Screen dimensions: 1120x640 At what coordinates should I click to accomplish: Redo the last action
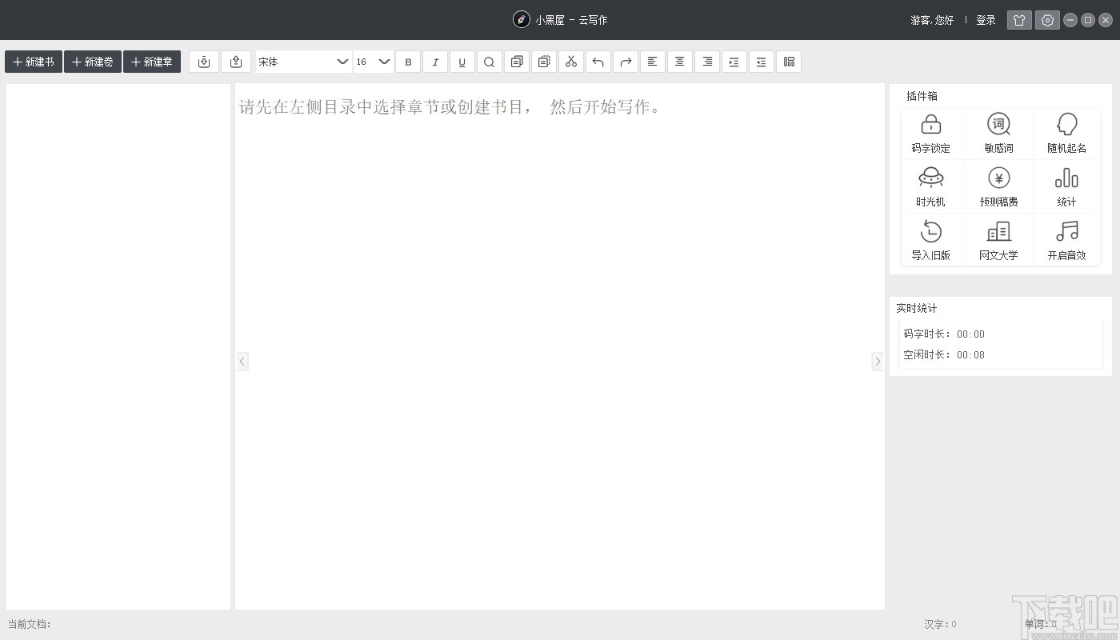pos(626,62)
